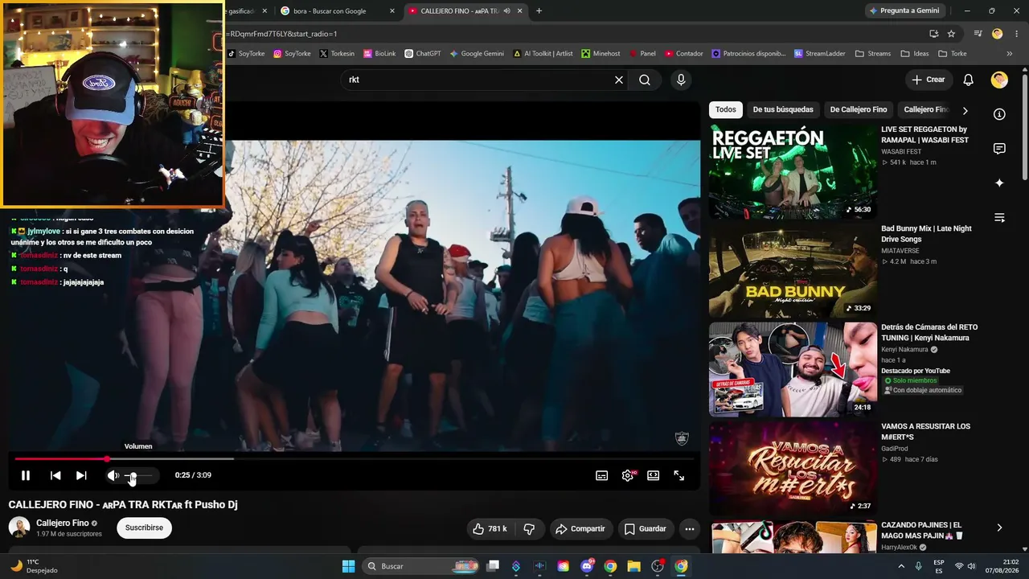The width and height of the screenshot is (1029, 579).
Task: Share the video via Compartir
Action: (580, 528)
